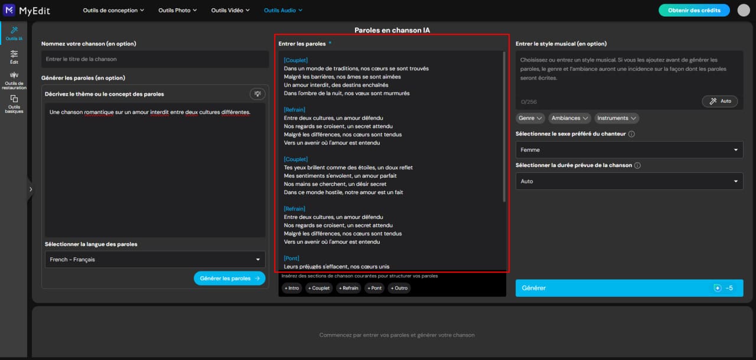
Task: Click the MyEdit logo icon
Action: pyautogui.click(x=9, y=9)
